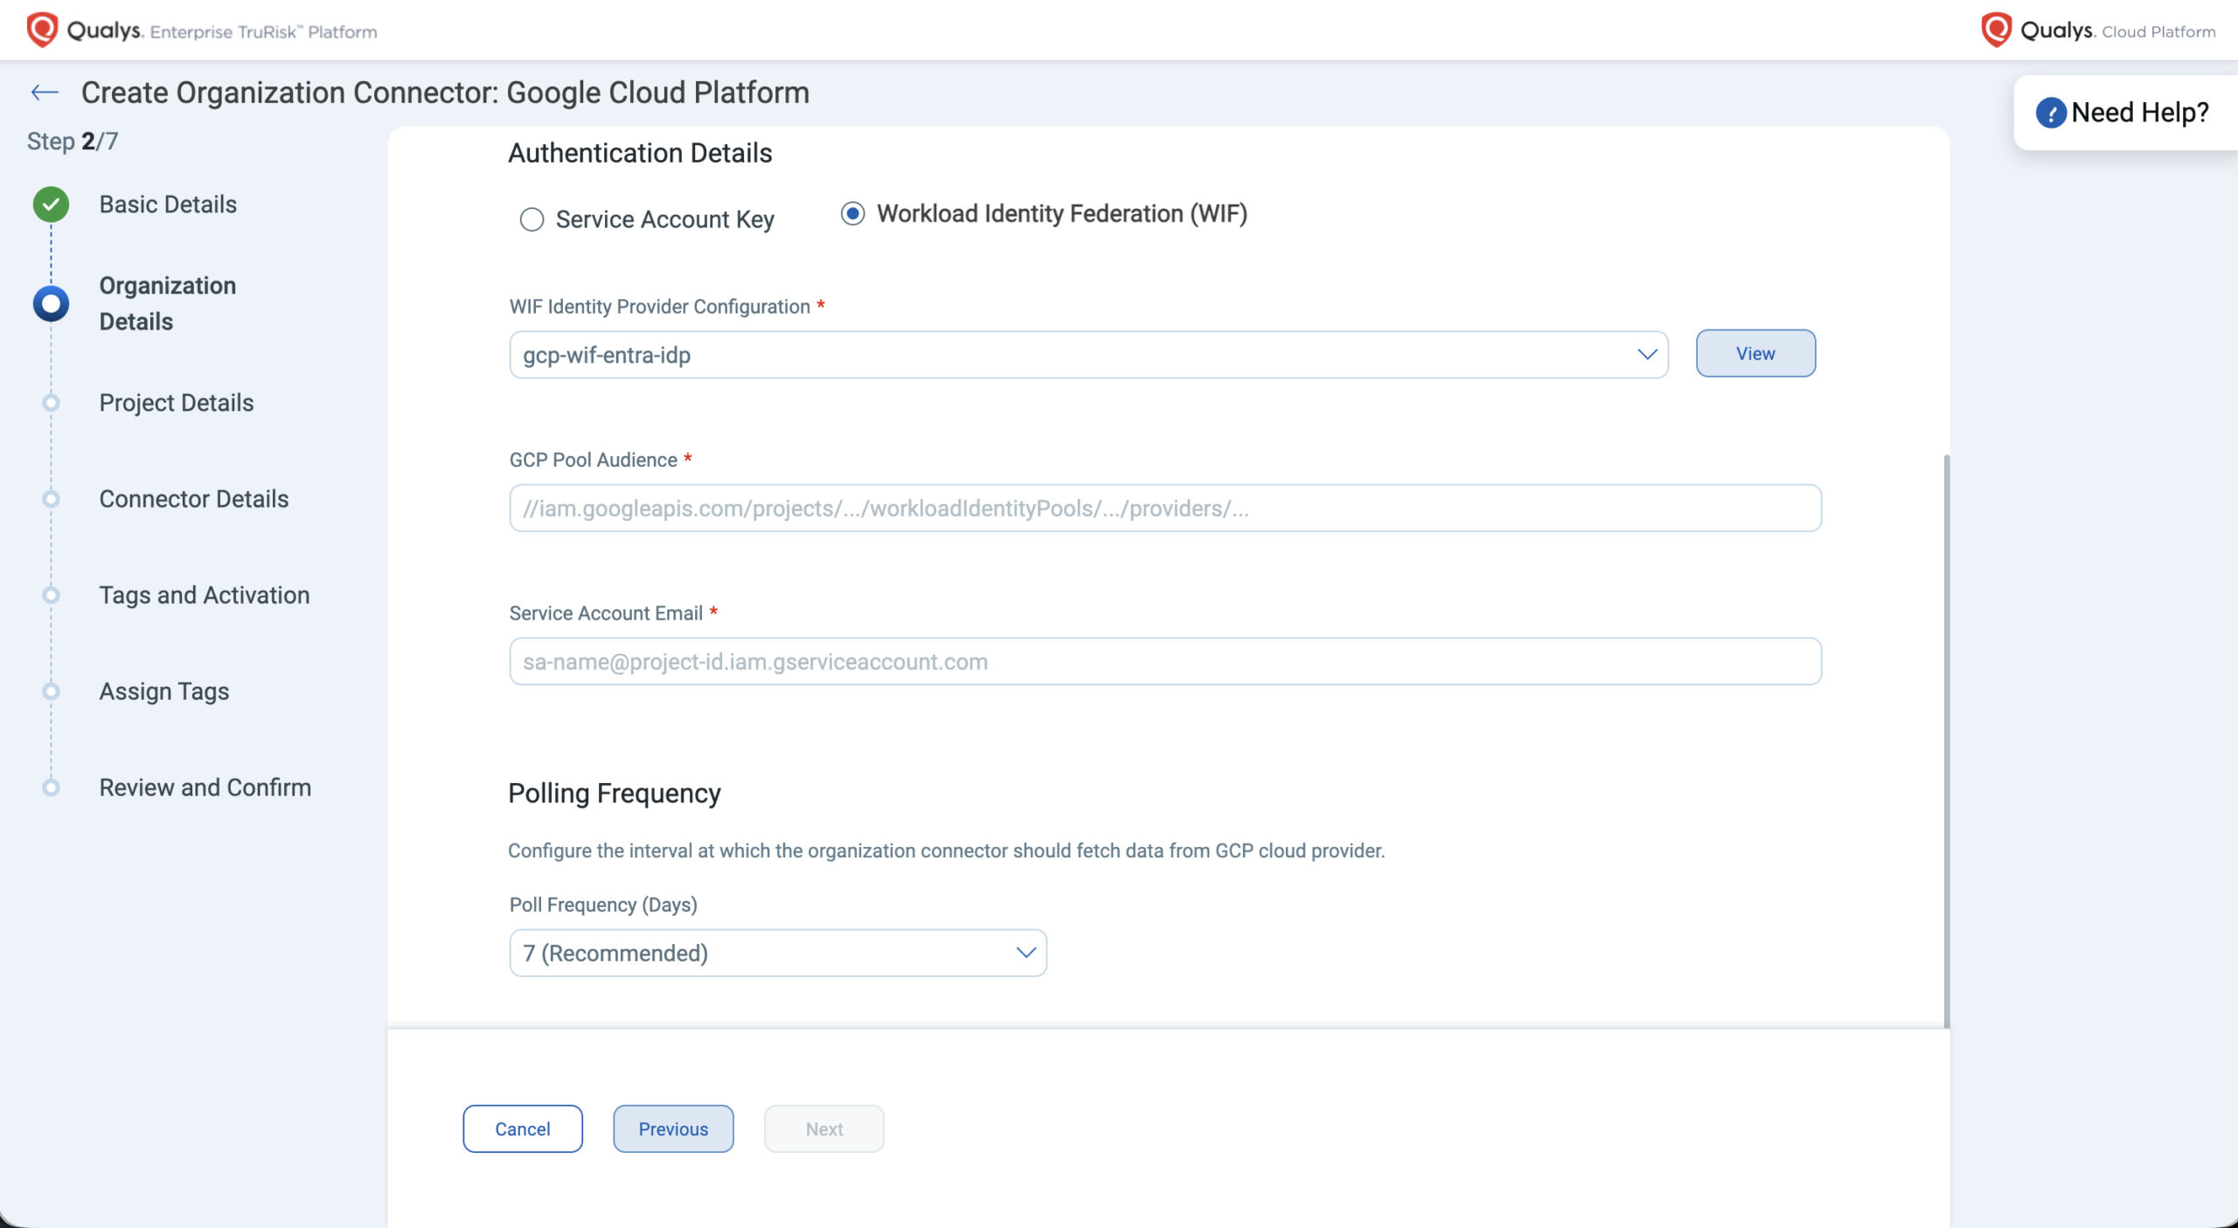Switch to the Connector Details step
Image resolution: width=2238 pixels, height=1228 pixels.
click(x=194, y=499)
